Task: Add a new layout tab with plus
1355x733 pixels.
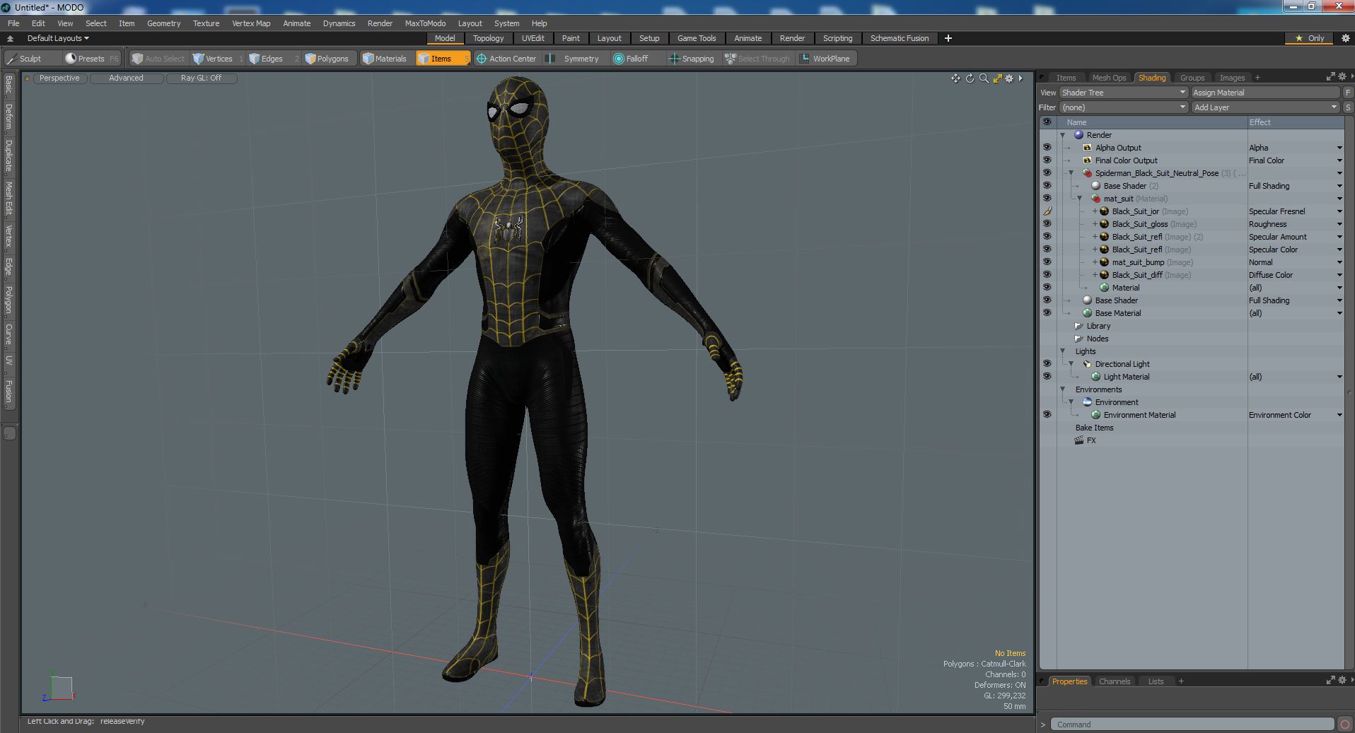Action: pos(948,38)
